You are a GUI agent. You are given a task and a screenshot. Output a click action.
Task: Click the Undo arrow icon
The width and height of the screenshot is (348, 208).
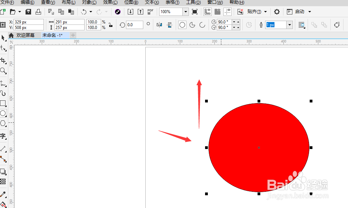click(x=84, y=12)
